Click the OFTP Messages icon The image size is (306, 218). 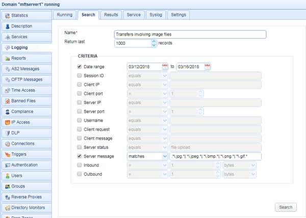pyautogui.click(x=8, y=79)
